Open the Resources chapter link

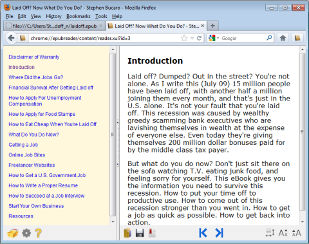coord(21,216)
